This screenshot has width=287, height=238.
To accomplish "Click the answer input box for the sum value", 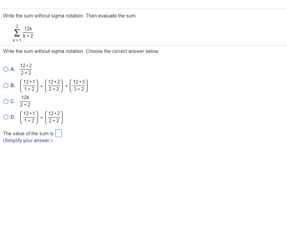I will [x=58, y=133].
